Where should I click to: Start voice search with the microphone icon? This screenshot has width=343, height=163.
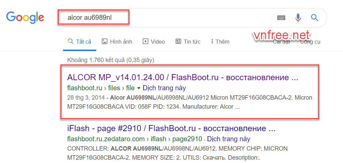point(298,18)
